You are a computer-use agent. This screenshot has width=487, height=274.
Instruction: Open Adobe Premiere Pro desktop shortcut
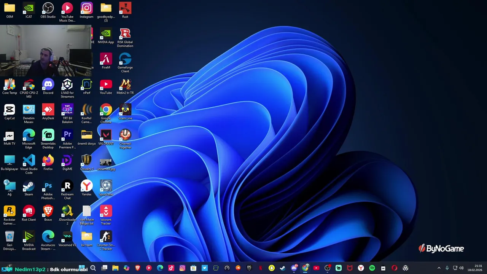67,139
